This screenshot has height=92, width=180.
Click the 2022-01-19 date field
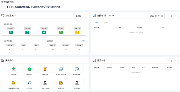157,16
